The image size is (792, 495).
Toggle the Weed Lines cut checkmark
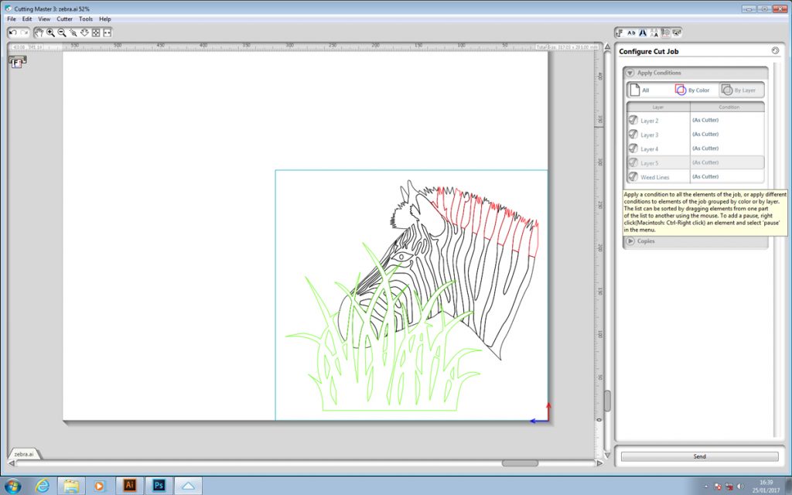tap(633, 177)
